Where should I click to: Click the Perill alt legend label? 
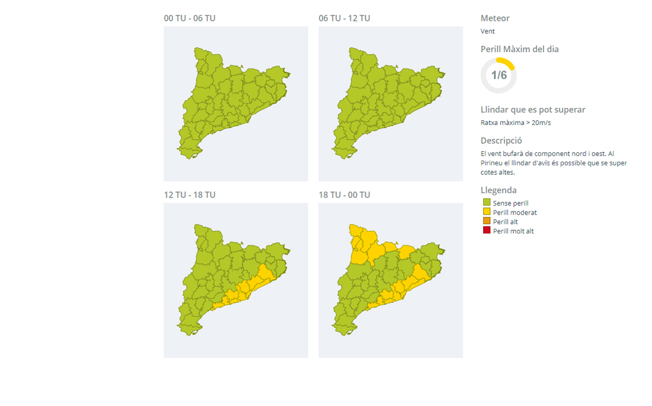coord(506,222)
